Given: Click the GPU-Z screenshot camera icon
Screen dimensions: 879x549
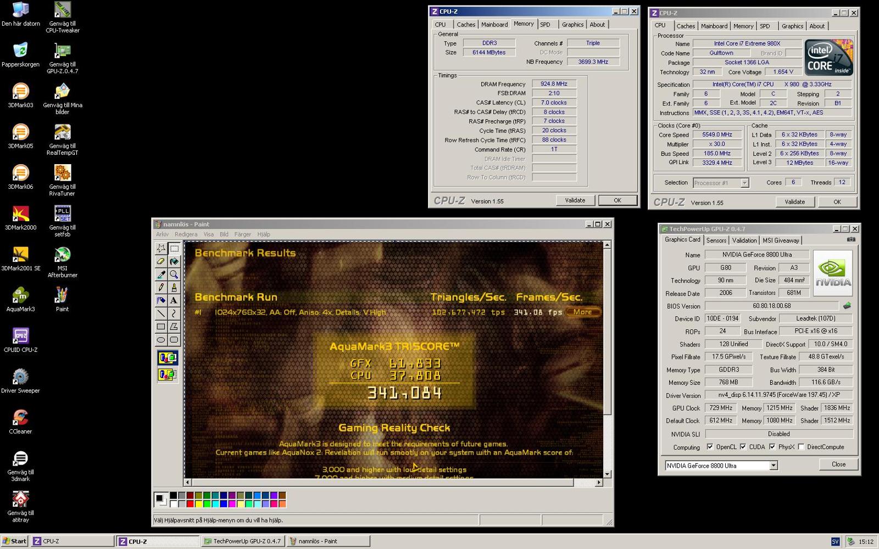Looking at the screenshot, I should 851,239.
